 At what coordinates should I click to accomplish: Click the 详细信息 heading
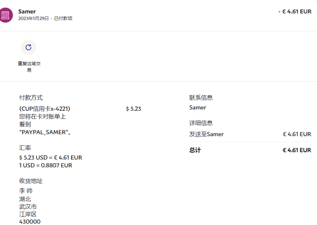201,123
